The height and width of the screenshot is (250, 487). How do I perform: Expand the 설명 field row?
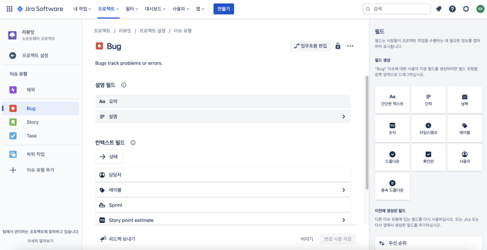[343, 117]
